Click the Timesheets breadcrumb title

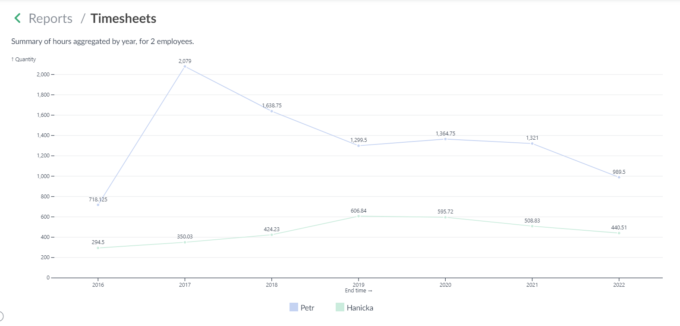click(x=123, y=19)
